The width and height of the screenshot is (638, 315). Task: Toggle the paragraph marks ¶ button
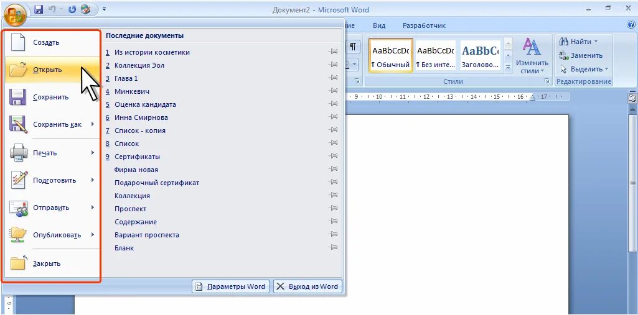353,47
